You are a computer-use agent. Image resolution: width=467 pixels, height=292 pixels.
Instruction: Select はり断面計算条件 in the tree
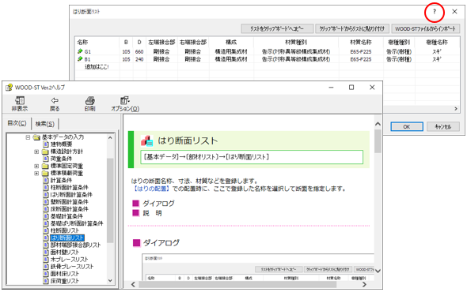(71, 195)
